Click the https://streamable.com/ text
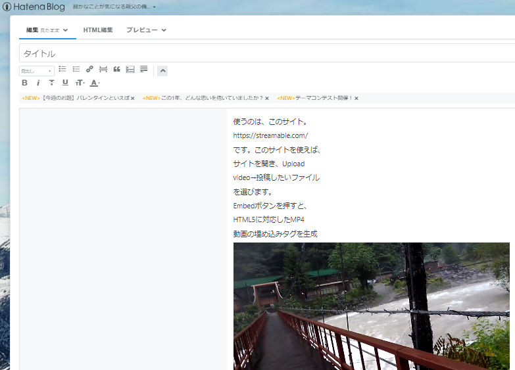Viewport: 515px width, 370px height. point(270,135)
